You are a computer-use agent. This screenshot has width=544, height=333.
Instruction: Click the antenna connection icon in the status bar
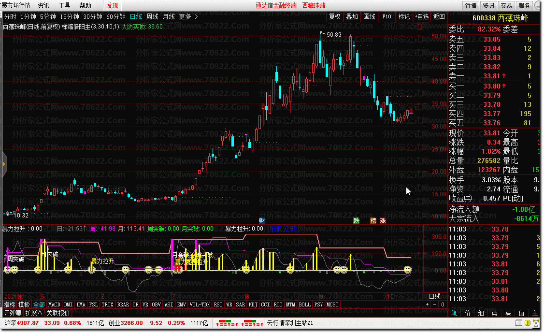(537, 323)
